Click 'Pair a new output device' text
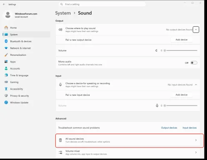The height and width of the screenshot is (160, 207). coord(78,40)
